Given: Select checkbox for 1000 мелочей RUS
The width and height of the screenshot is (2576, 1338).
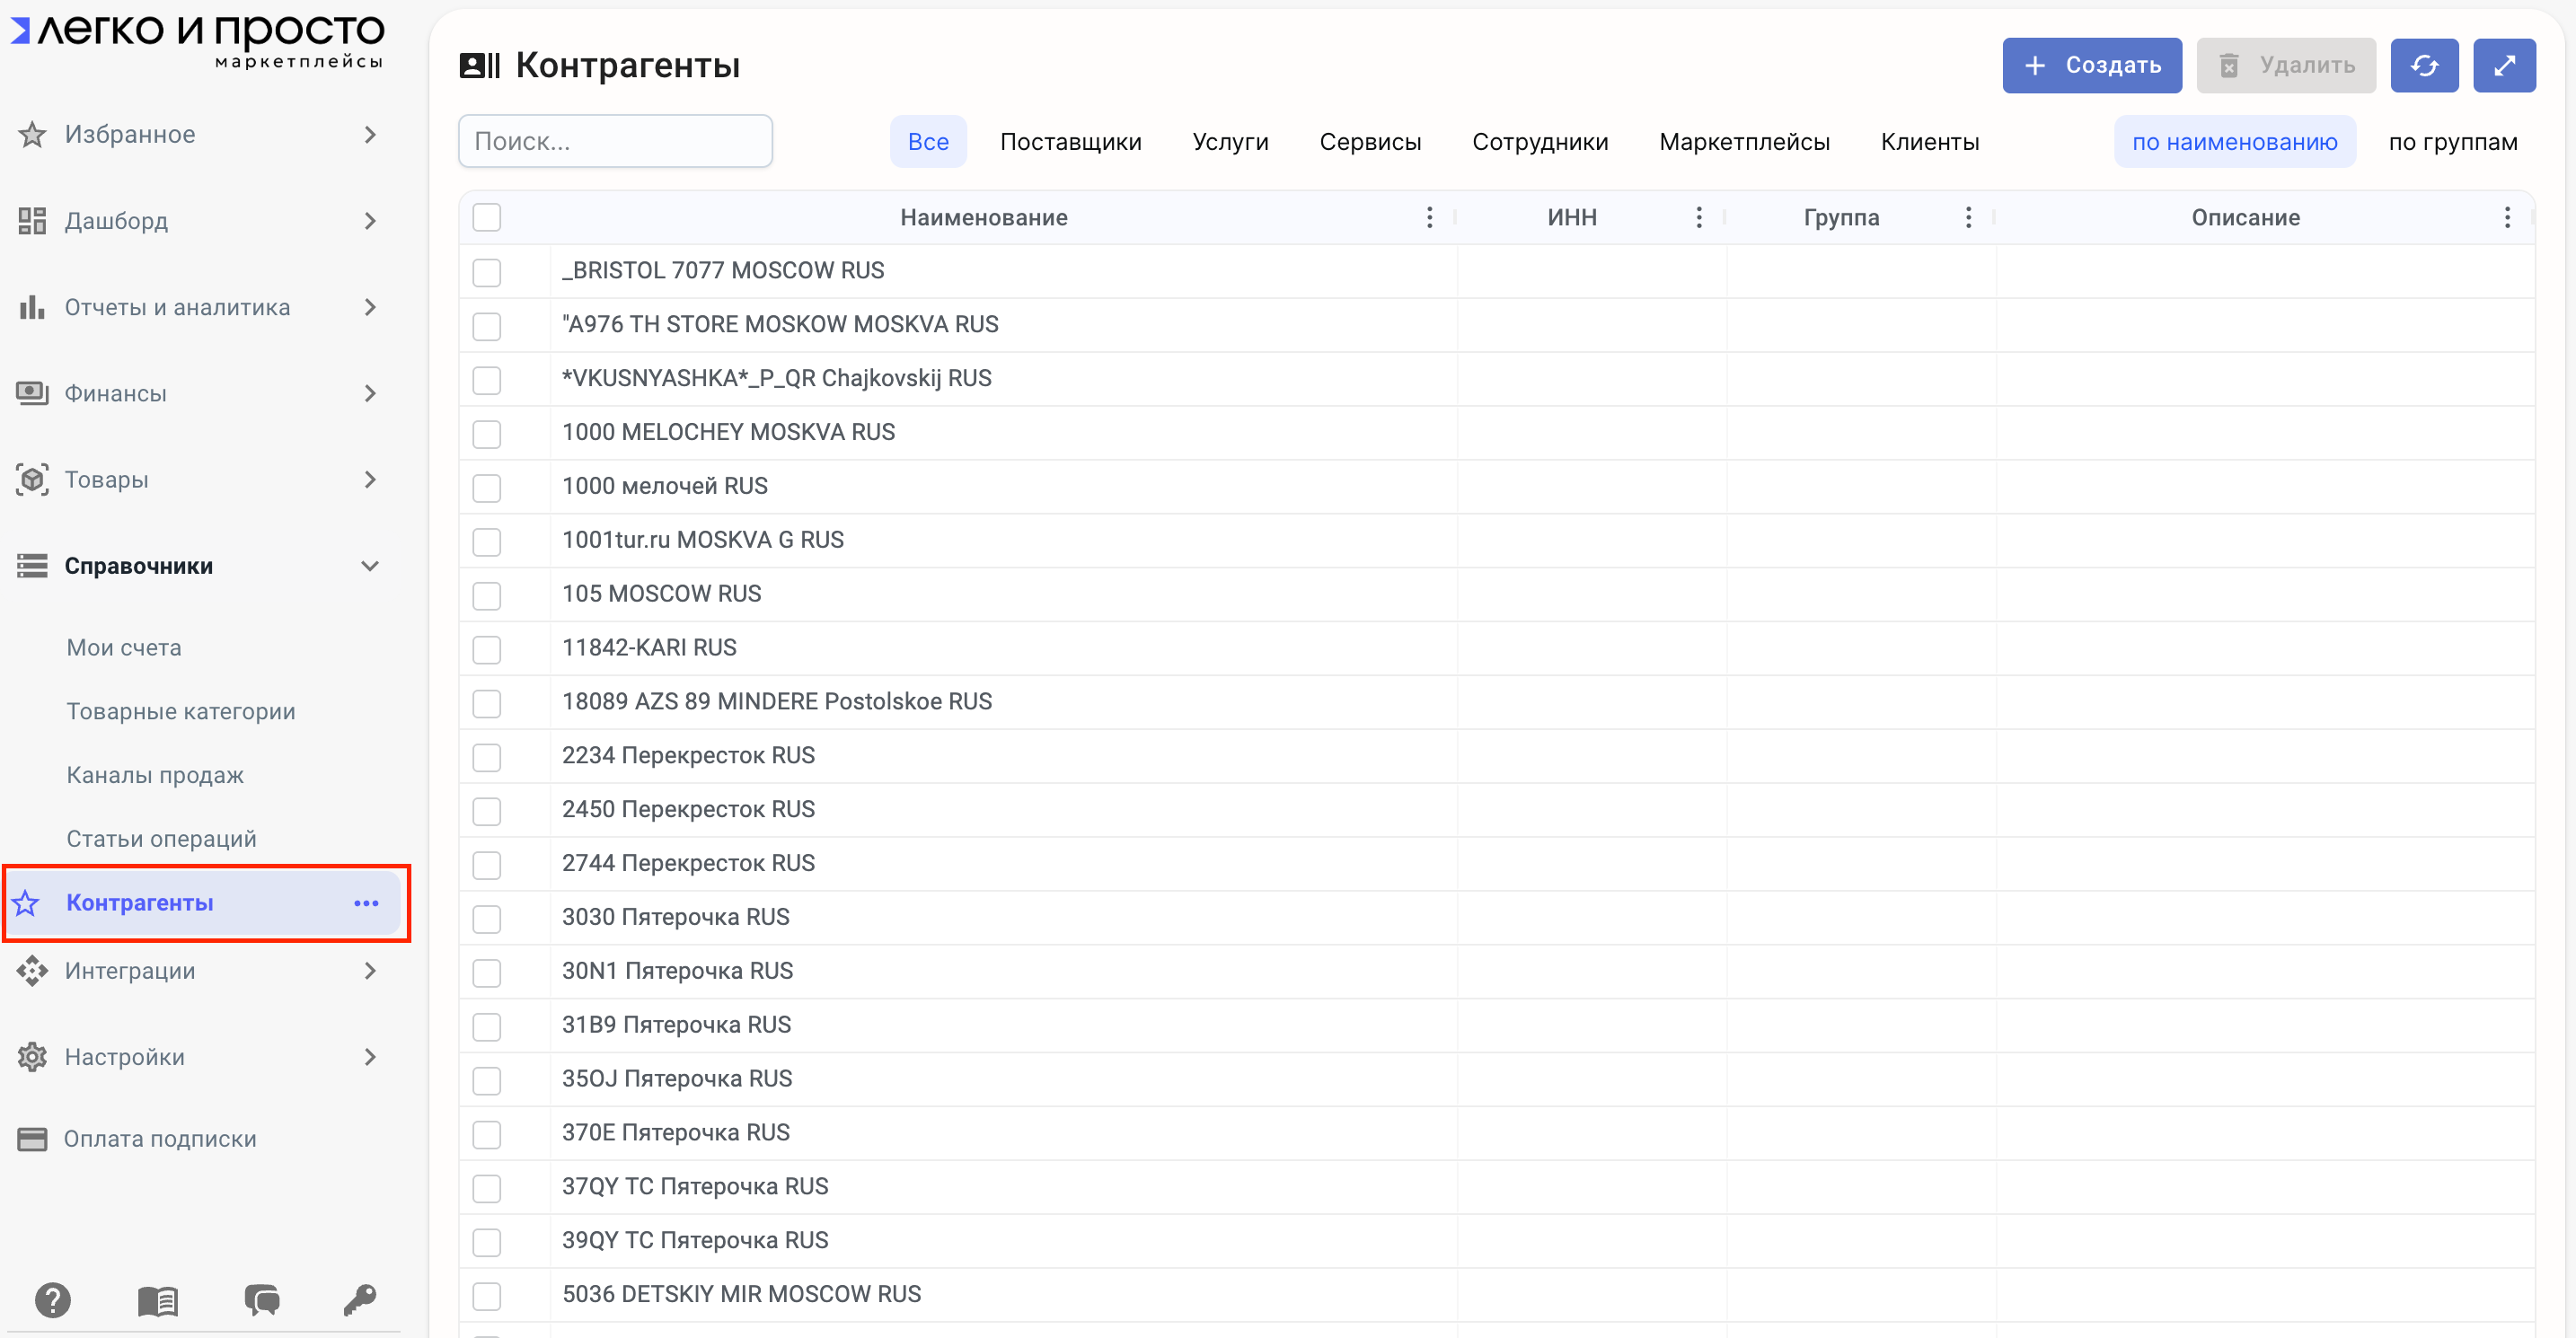Looking at the screenshot, I should [487, 487].
